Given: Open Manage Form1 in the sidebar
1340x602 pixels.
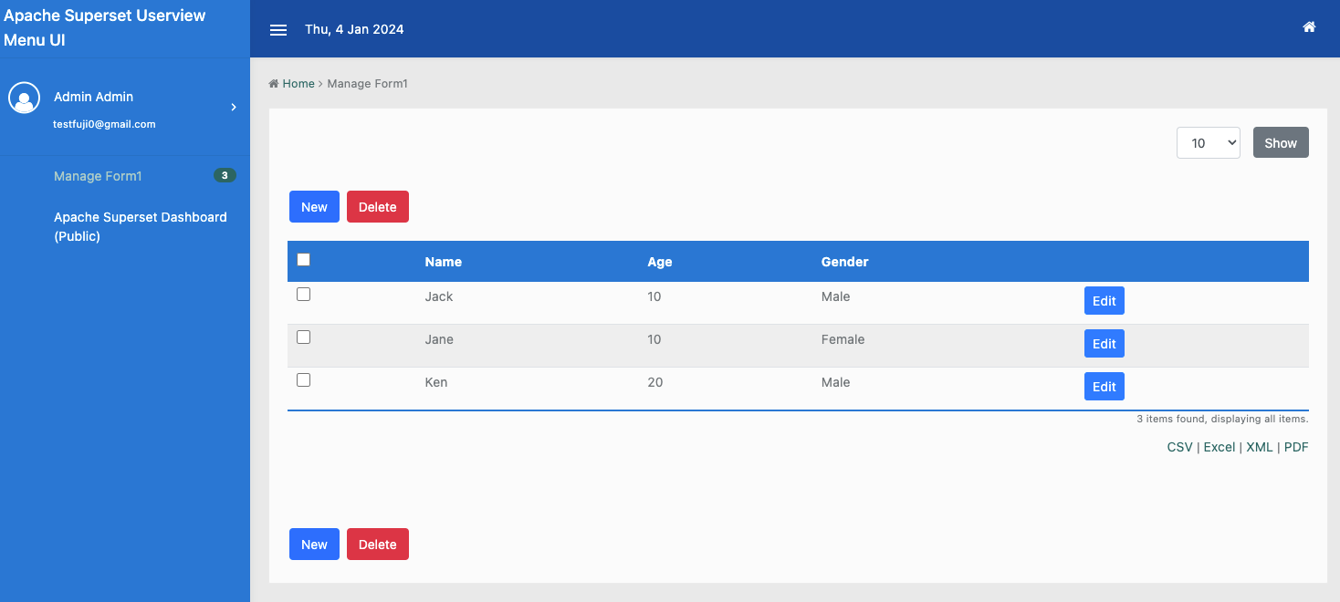Looking at the screenshot, I should pyautogui.click(x=98, y=176).
